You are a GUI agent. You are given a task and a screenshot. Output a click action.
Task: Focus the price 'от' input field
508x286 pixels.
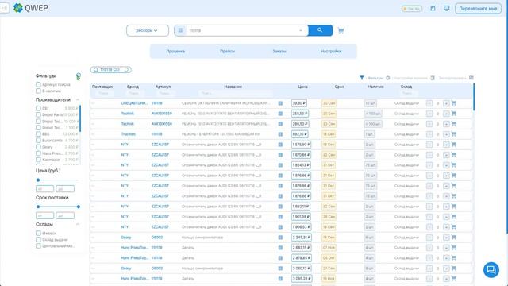click(44, 189)
